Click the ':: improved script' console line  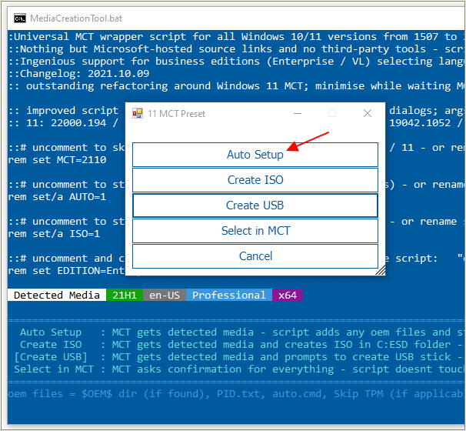[x=63, y=111]
